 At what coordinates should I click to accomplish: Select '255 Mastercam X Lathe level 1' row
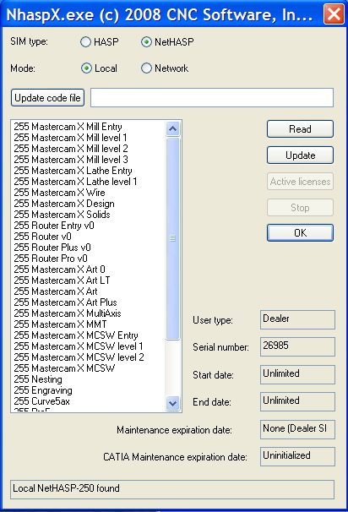pyautogui.click(x=88, y=182)
